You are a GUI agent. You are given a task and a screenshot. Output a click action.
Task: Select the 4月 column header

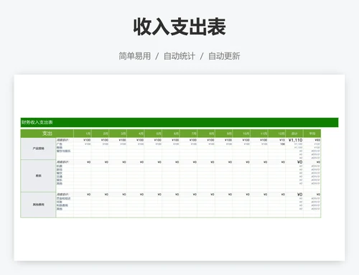(136, 134)
